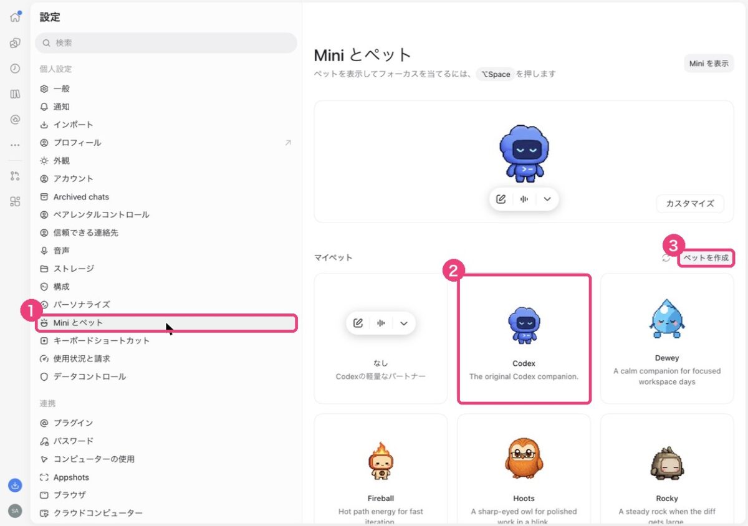Viewport: 748px width, 526px height.
Task: Open the 通知 settings page
Action: [166, 107]
